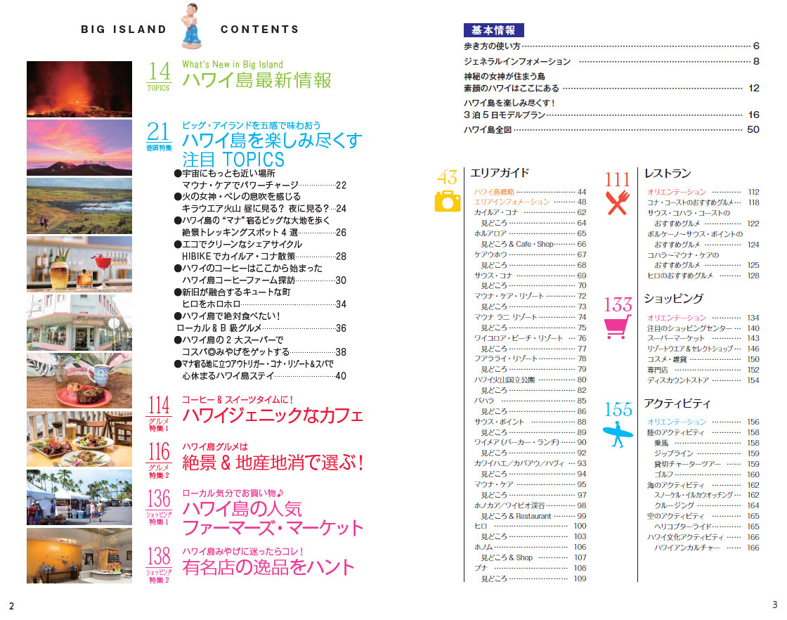Open the ハワイジェニックなカフェ headline
The image size is (787, 620).
click(x=273, y=415)
